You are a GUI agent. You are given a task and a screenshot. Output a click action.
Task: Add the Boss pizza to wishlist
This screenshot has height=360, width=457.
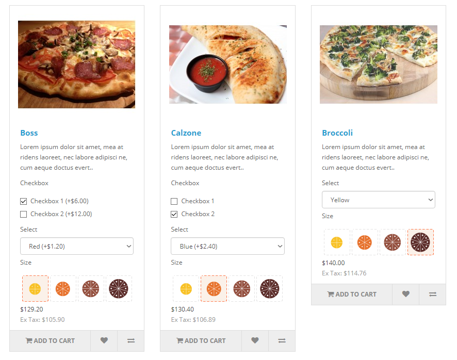click(x=104, y=341)
